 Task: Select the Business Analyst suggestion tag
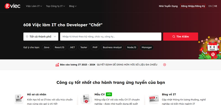tap(112, 47)
